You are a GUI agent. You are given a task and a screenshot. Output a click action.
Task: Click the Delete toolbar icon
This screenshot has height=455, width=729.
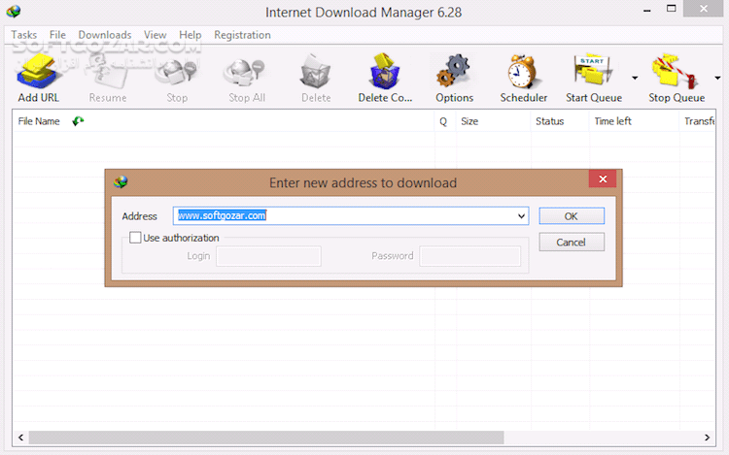click(316, 72)
